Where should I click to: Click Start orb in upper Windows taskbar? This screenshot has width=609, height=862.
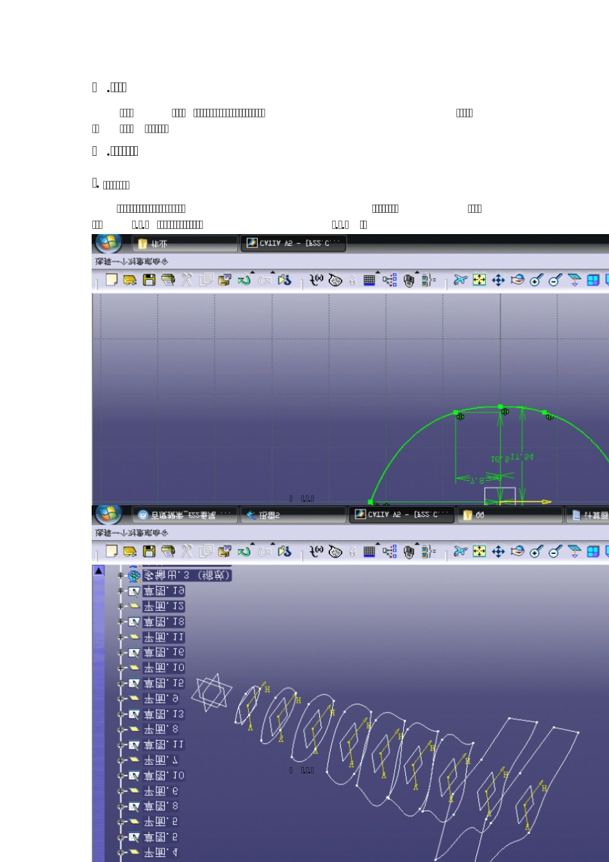[x=109, y=243]
